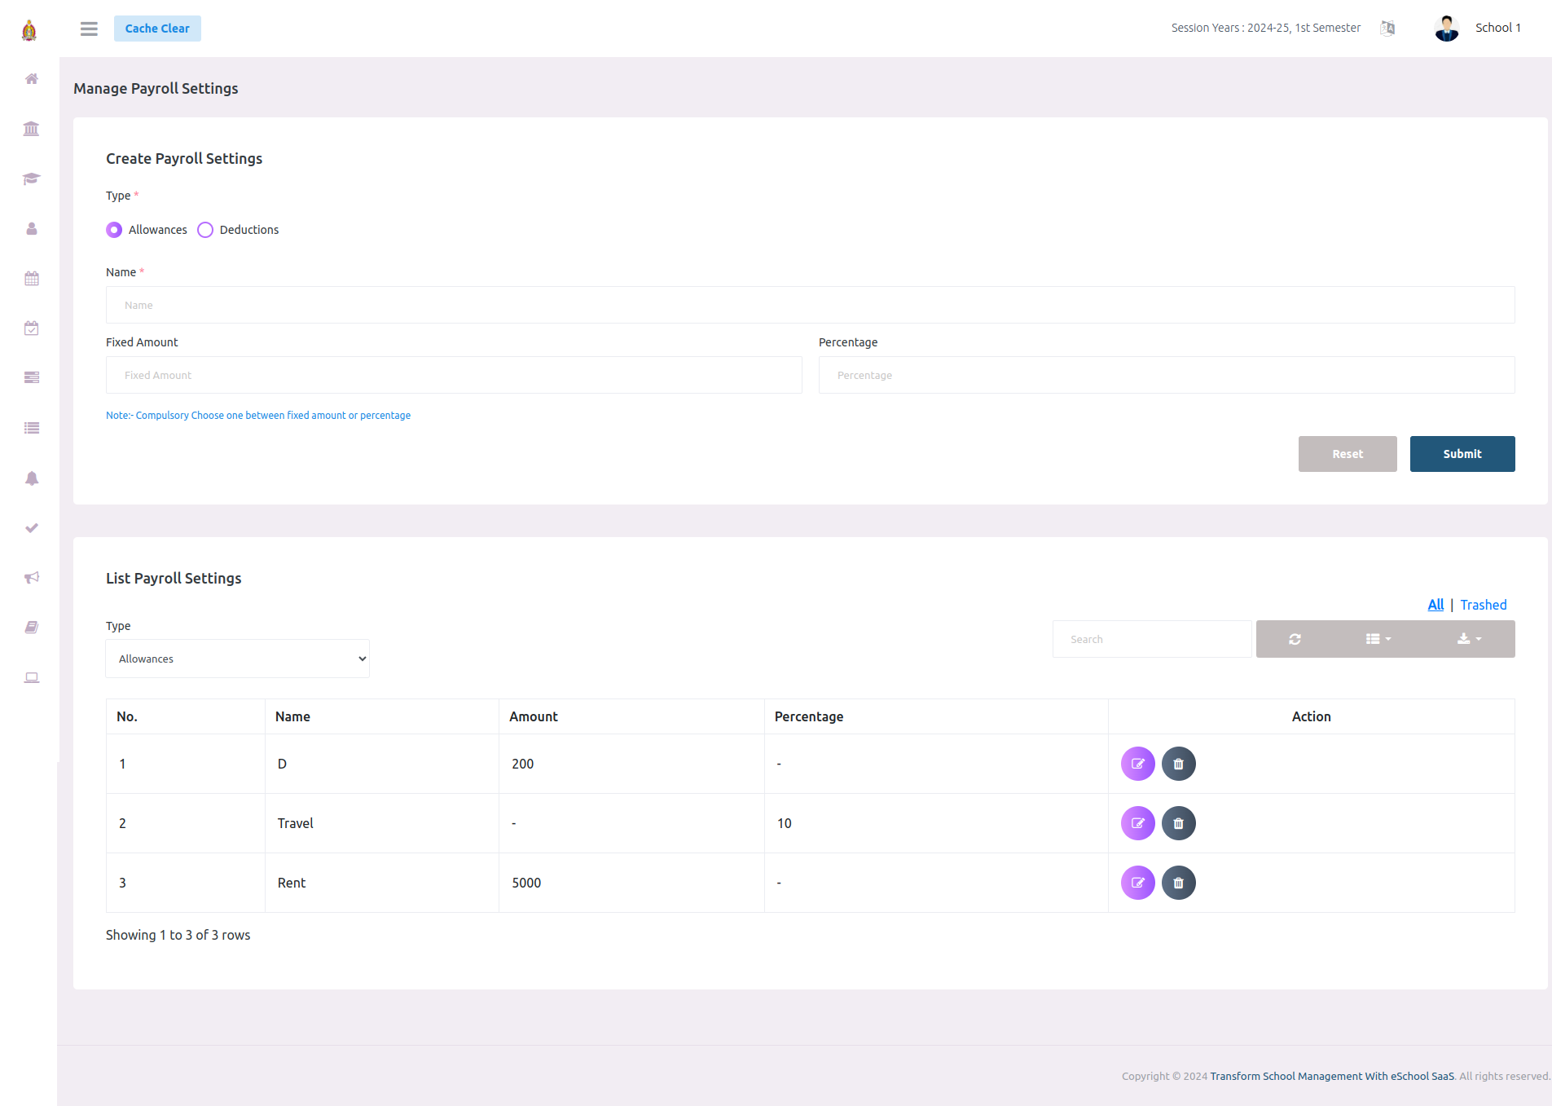This screenshot has height=1106, width=1552.
Task: Select the Deductions radio button
Action: point(204,229)
